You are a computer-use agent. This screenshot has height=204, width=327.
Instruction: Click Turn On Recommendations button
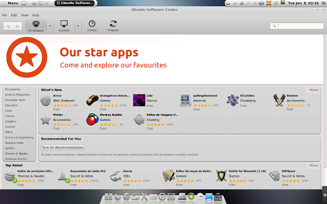[63, 147]
